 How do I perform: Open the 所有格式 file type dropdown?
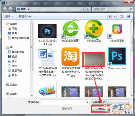coord(111,102)
